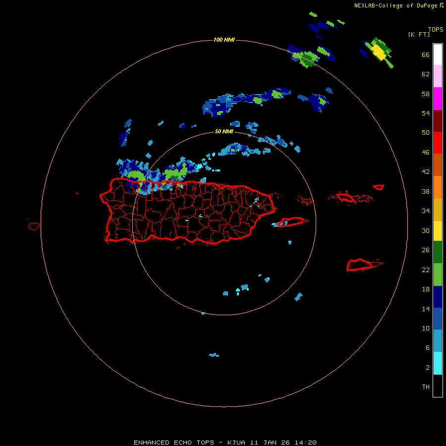Click the legend value '30'
Image resolution: width=446 pixels, height=446 pixels.
[426, 230]
